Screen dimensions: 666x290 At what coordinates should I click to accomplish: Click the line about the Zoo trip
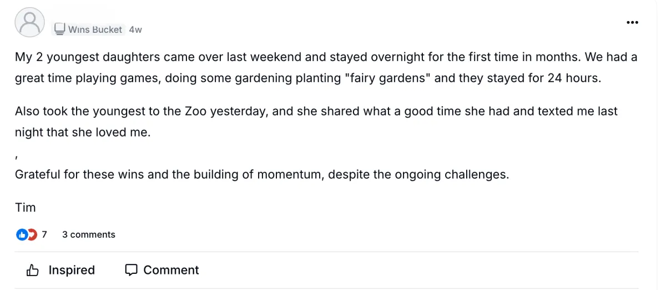tap(316, 111)
